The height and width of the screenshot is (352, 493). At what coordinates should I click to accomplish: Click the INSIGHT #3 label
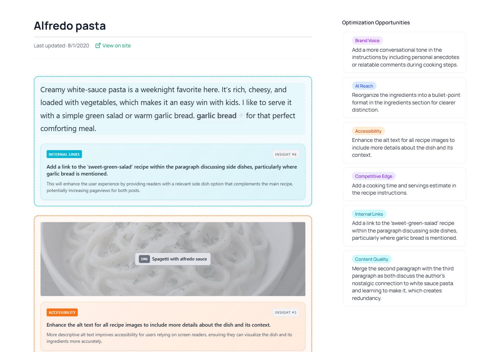tap(285, 312)
